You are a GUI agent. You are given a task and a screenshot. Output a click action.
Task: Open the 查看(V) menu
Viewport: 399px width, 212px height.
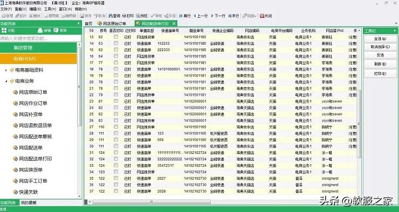(x=20, y=9)
